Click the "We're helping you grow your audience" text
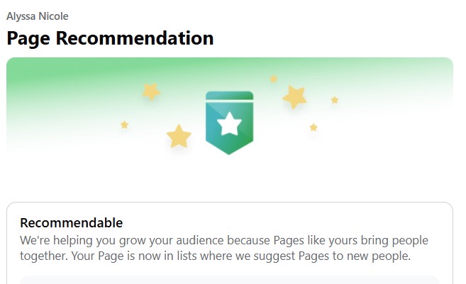Screen dimensions: 466x284 (x=122, y=240)
